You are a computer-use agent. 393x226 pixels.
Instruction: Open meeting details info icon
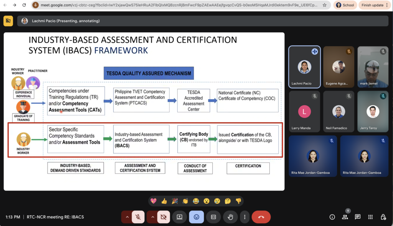[332, 217]
